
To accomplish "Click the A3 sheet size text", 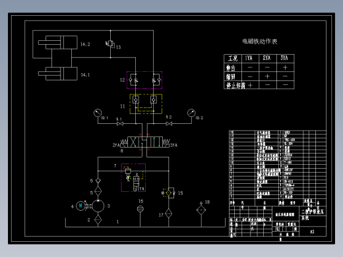I will (312, 231).
